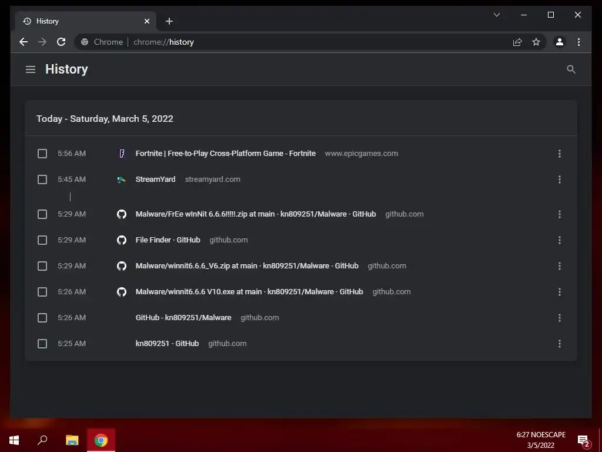Click the Fortnite favicon icon
Screen dimensions: 602x452
122,154
